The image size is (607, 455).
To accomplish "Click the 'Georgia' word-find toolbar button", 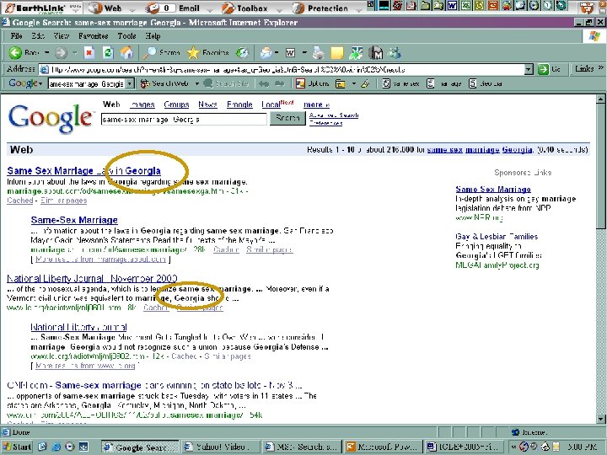I will coord(486,83).
